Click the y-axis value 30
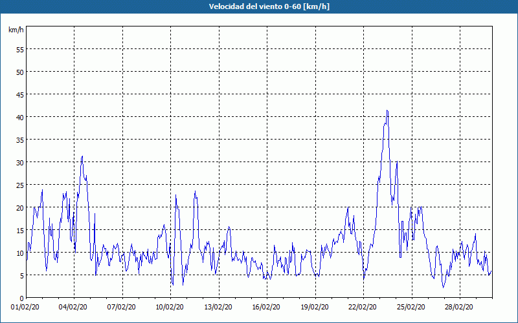This screenshot has height=323, width=518. tap(20, 163)
